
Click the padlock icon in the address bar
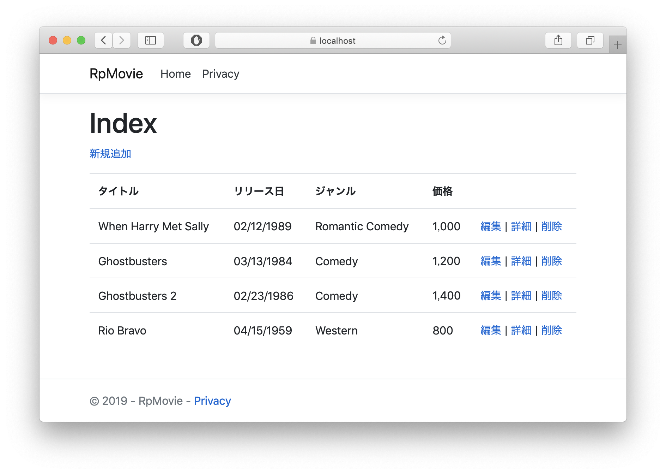(x=313, y=40)
